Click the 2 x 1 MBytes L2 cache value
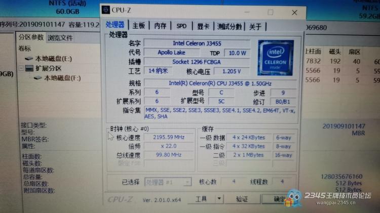Viewport: 380px width, 213px height. (x=249, y=155)
